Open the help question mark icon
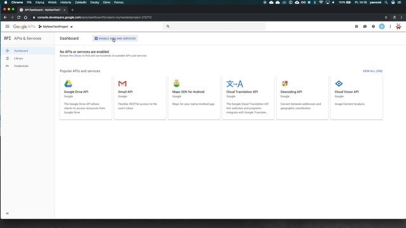The image size is (406, 228). 374,27
